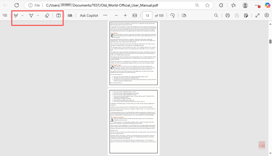Toggle the Page view layout
The height and width of the screenshot is (156, 272).
click(x=184, y=16)
